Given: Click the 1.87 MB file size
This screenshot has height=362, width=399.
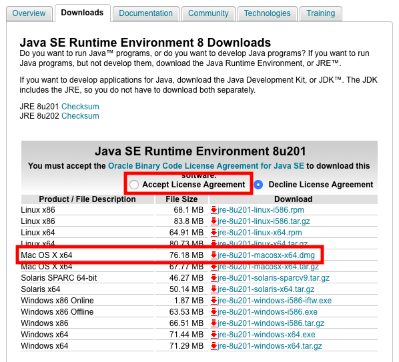Looking at the screenshot, I should (x=189, y=301).
